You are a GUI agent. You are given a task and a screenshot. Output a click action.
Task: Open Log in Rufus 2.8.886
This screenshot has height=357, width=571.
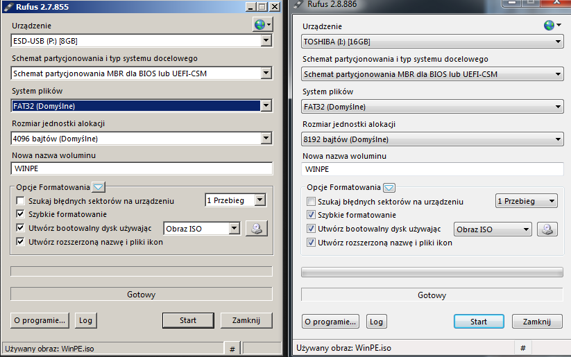[376, 322]
